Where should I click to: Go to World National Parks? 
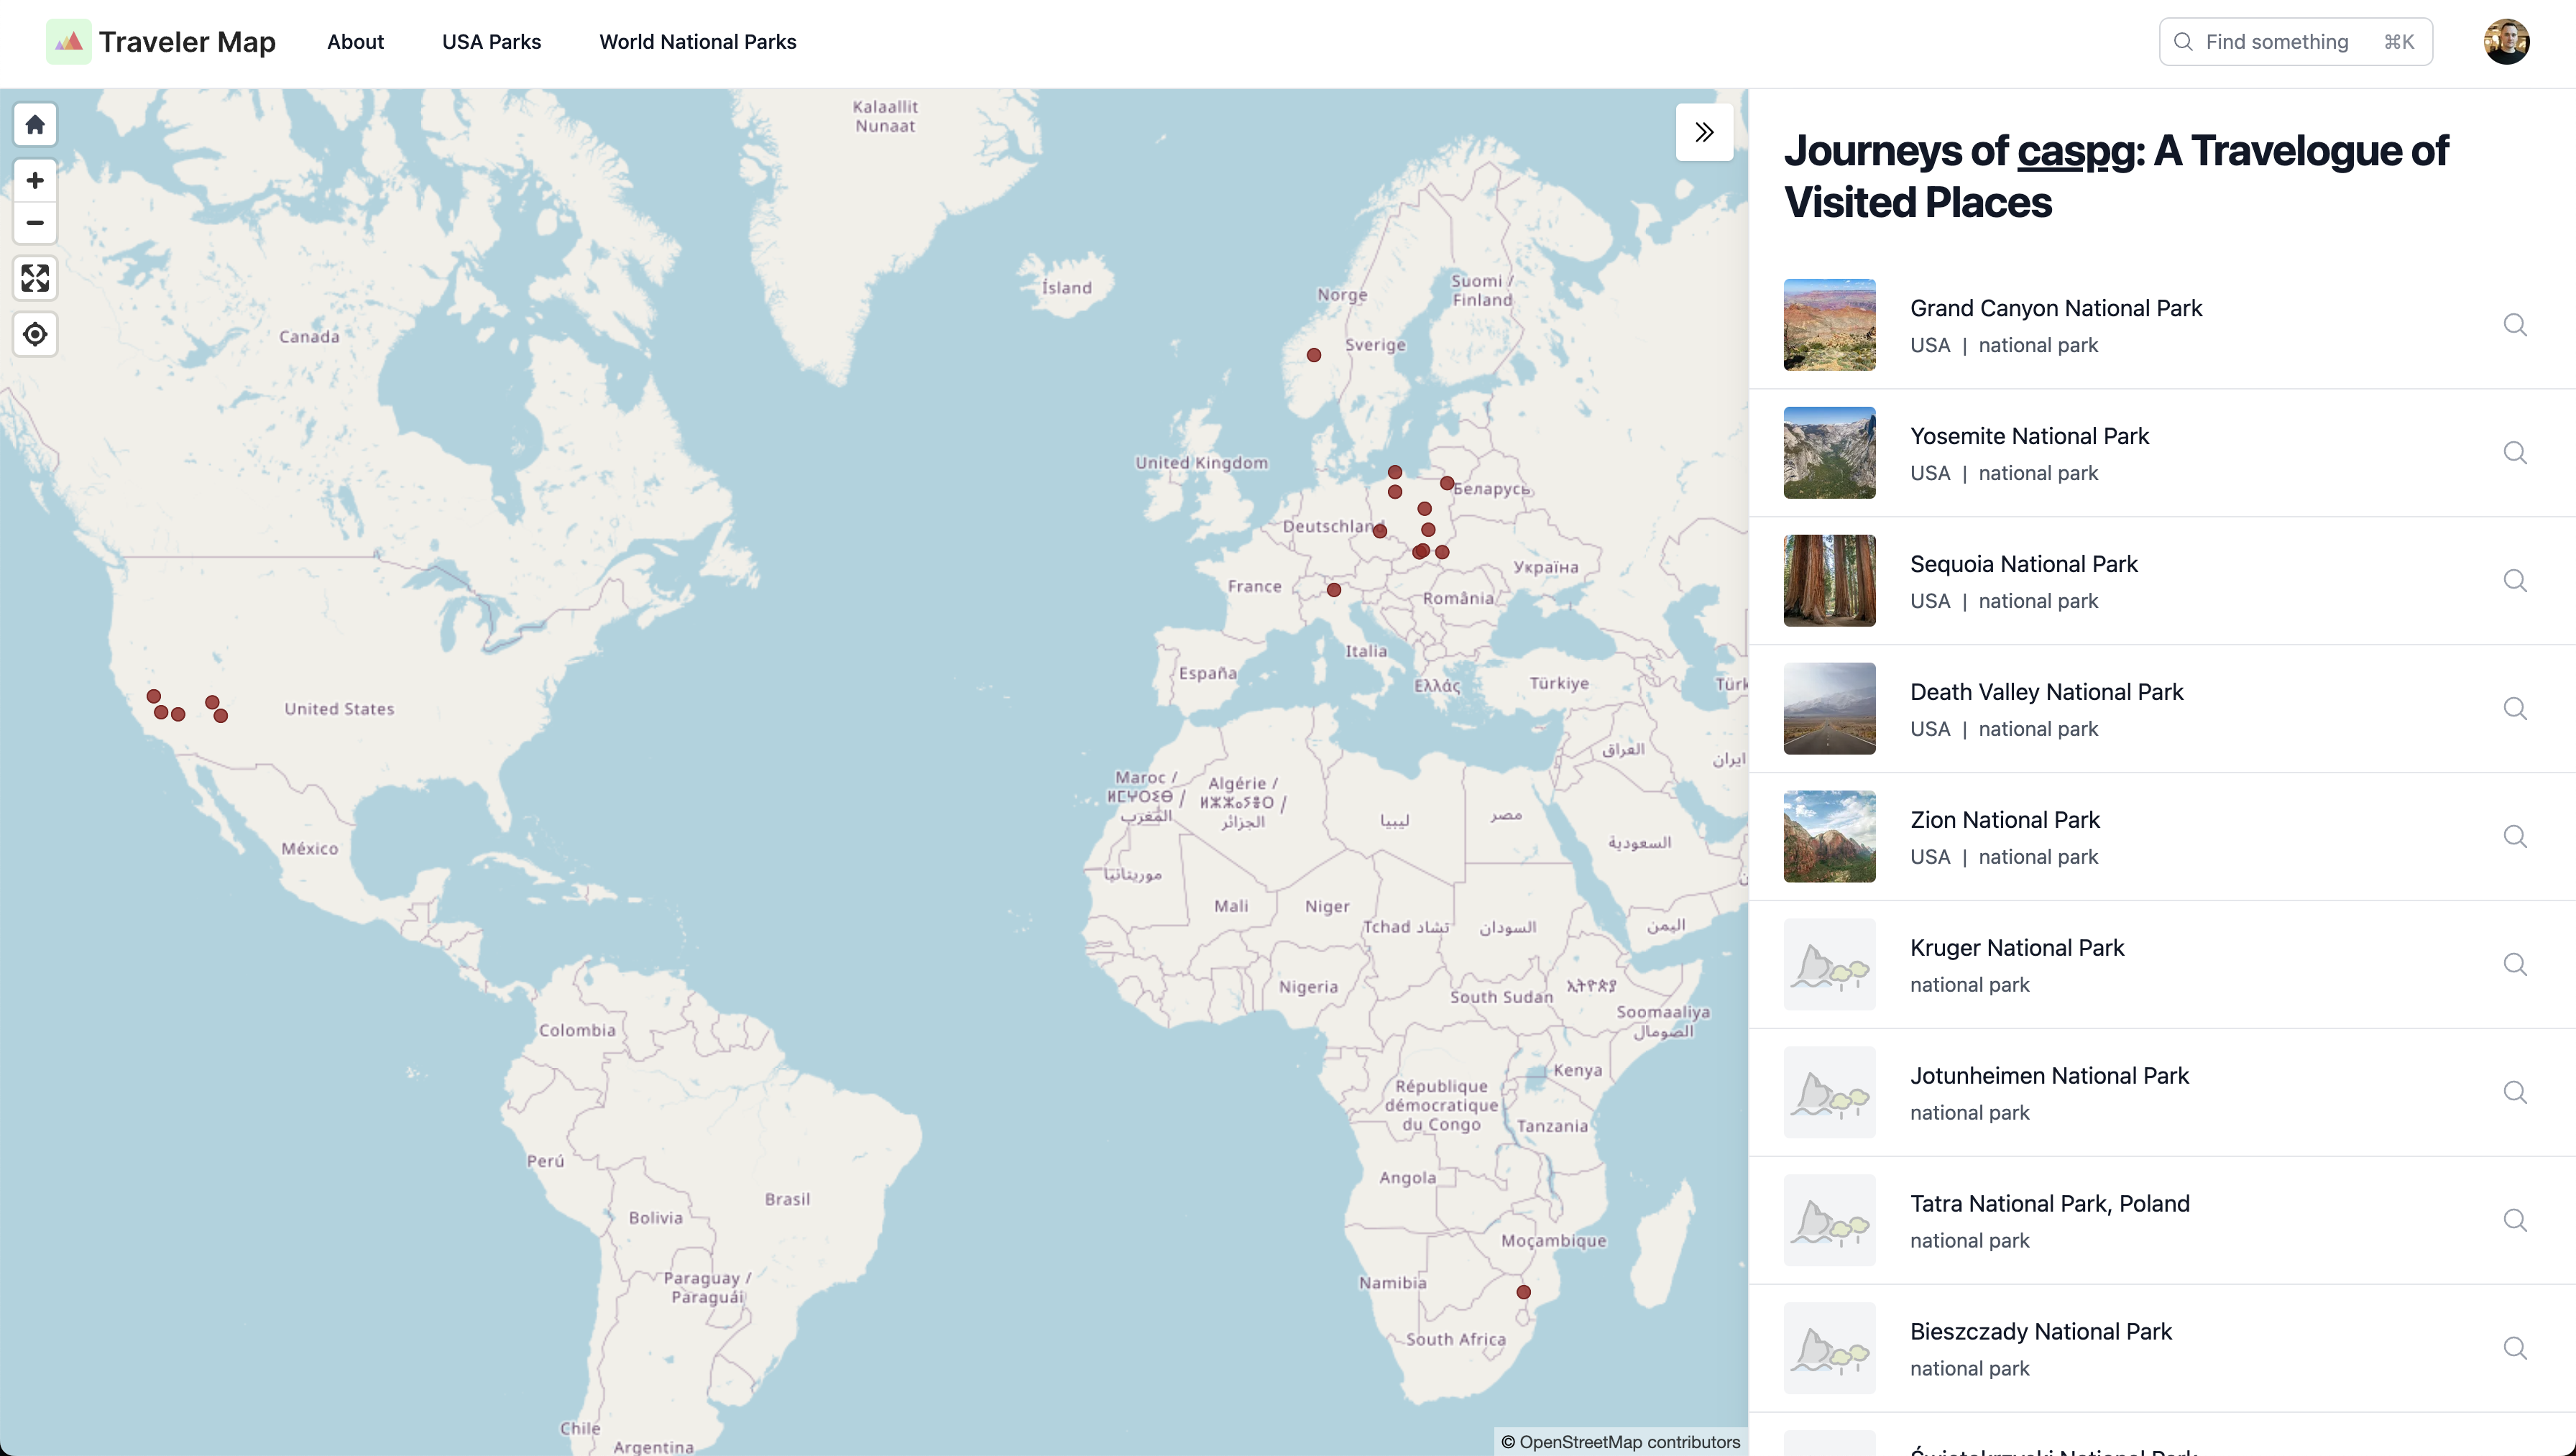click(697, 42)
